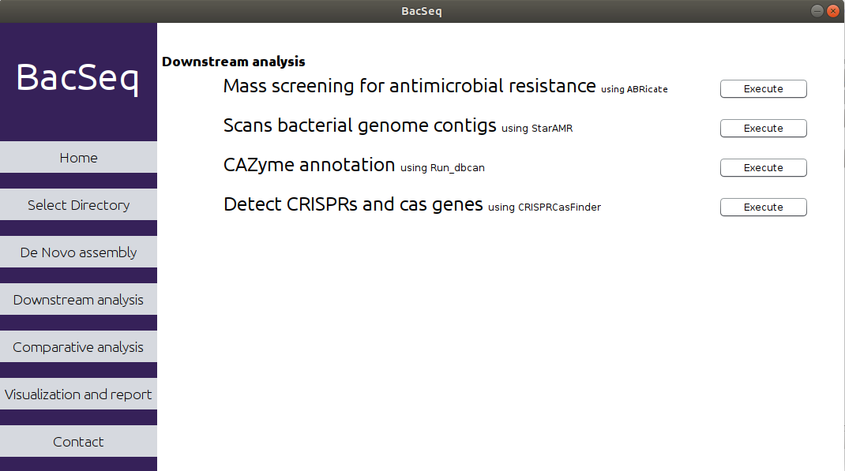The width and height of the screenshot is (845, 471).
Task: Execute StarAMR genome contig scan
Action: pyautogui.click(x=763, y=128)
